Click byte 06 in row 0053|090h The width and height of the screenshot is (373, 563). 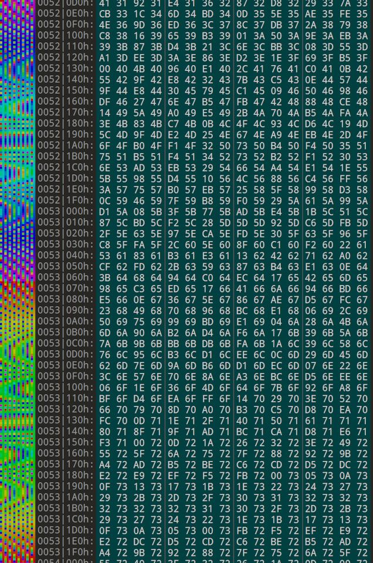click(310, 311)
